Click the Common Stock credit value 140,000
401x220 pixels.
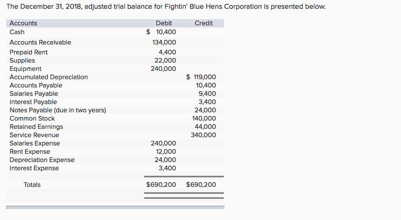(204, 118)
